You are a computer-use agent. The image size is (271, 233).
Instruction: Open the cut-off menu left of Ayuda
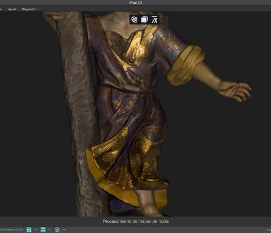1,9
